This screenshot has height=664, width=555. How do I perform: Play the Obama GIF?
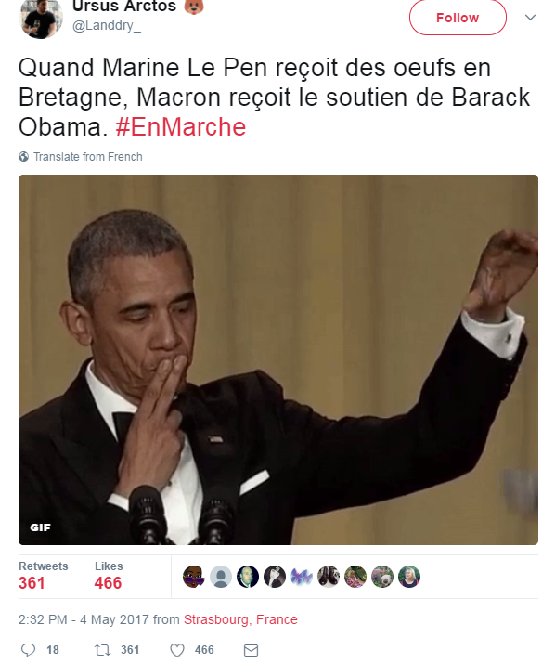coord(278,359)
